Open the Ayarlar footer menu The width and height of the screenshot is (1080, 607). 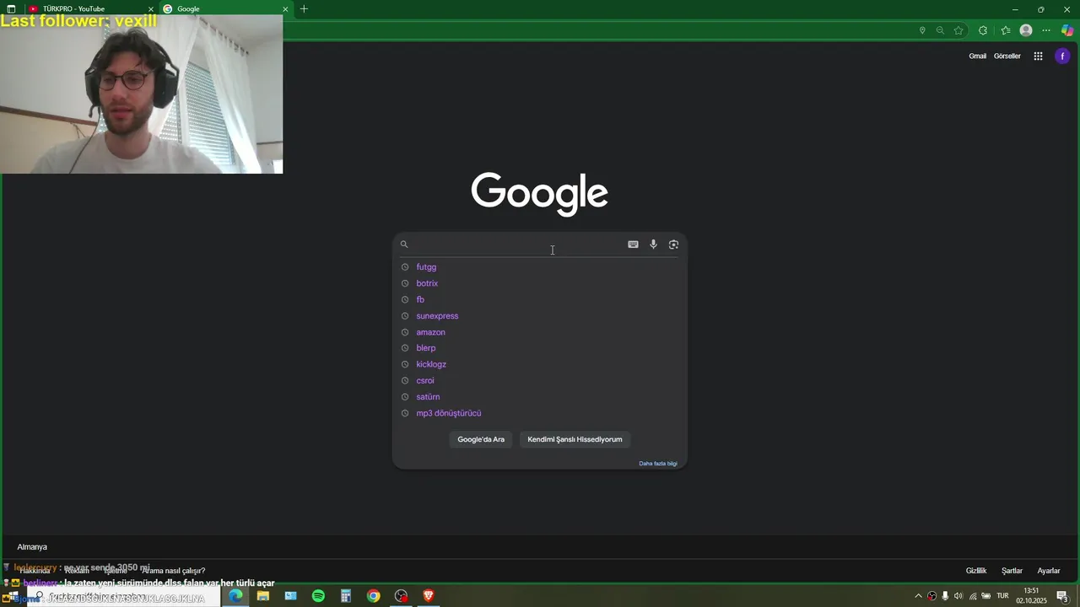[1049, 571]
